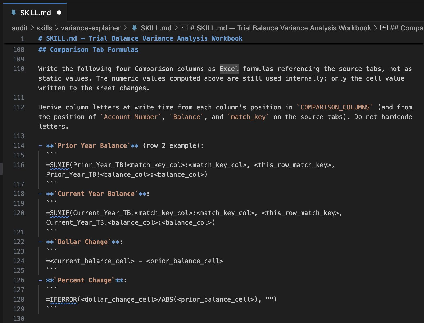
Task: Click line number 116 in the gutter
Action: (x=19, y=165)
